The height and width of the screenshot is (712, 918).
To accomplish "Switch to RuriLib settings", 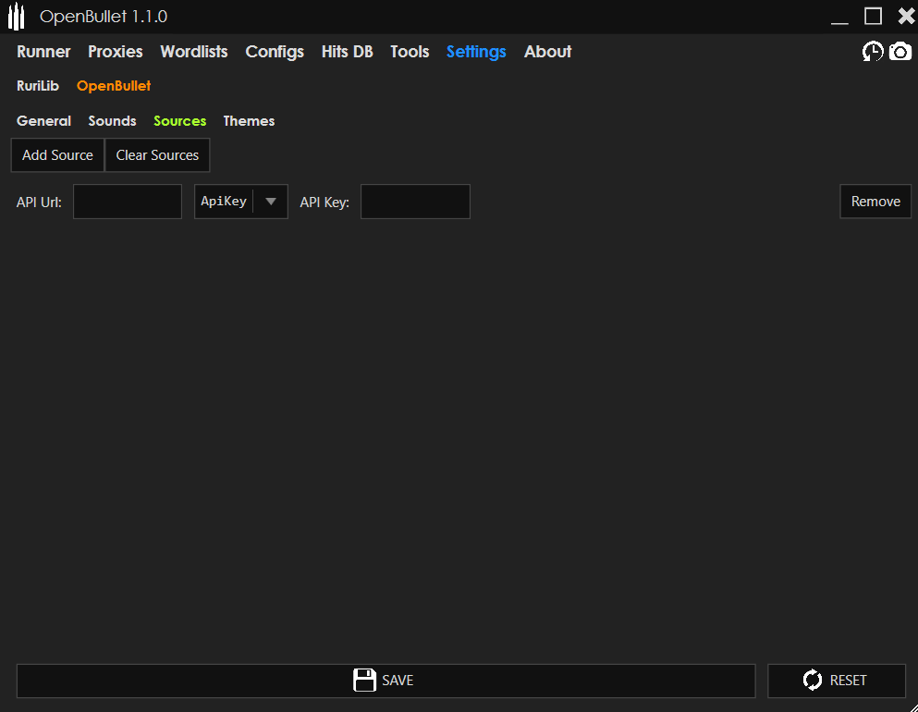I will 38,86.
